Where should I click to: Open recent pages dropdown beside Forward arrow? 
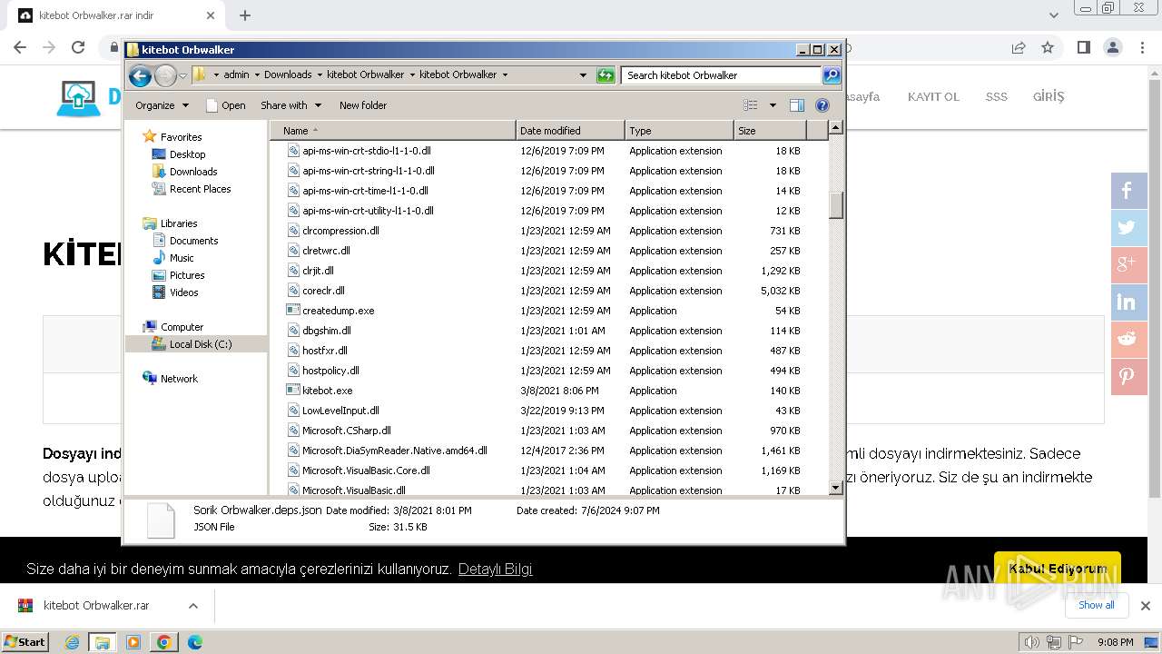183,75
